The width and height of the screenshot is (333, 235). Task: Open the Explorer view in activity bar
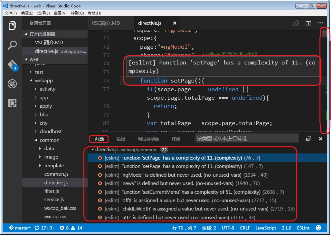coord(12,26)
